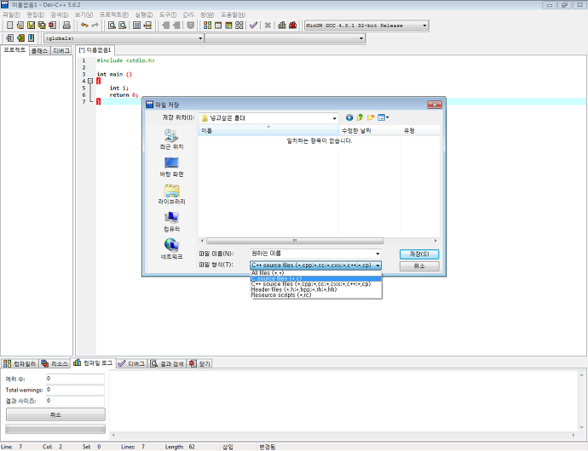Click the Print toolbar icon
This screenshot has width=588, height=451.
(66, 25)
